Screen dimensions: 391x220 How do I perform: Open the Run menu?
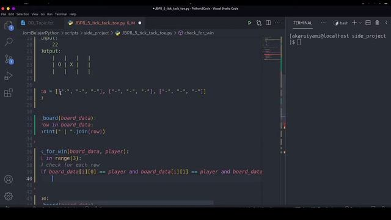(50, 14)
